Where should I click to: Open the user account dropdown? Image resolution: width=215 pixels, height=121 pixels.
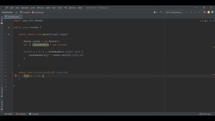coord(155,12)
